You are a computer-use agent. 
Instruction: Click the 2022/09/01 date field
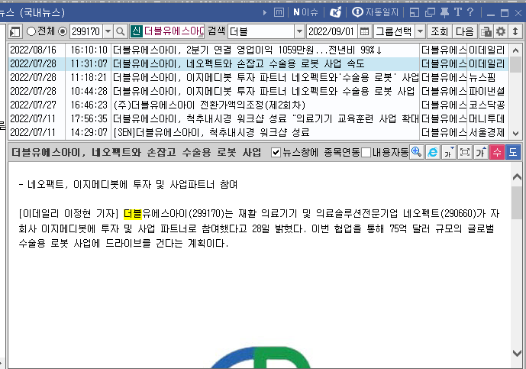(331, 31)
